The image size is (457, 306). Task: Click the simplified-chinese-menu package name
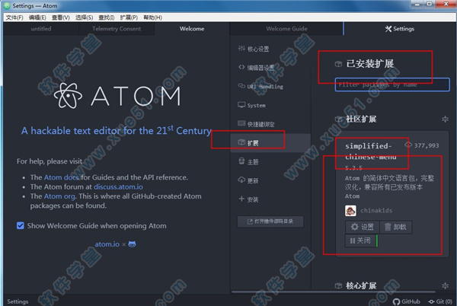click(370, 151)
